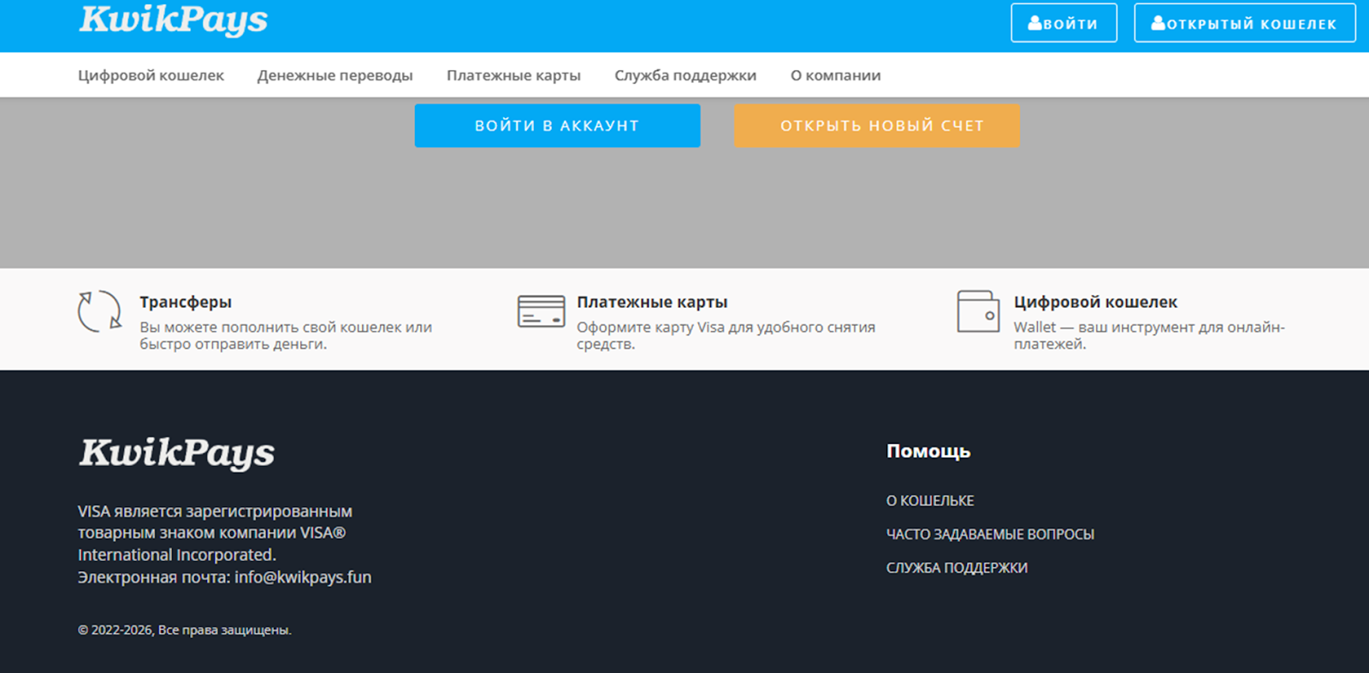Click the Wallet online payments description
The height and width of the screenshot is (673, 1369).
click(x=1149, y=336)
